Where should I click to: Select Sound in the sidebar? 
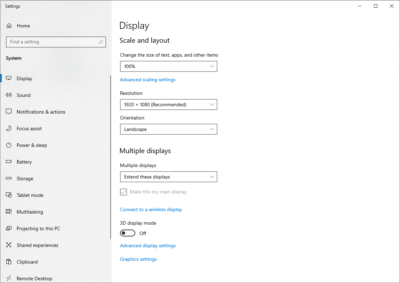point(23,95)
